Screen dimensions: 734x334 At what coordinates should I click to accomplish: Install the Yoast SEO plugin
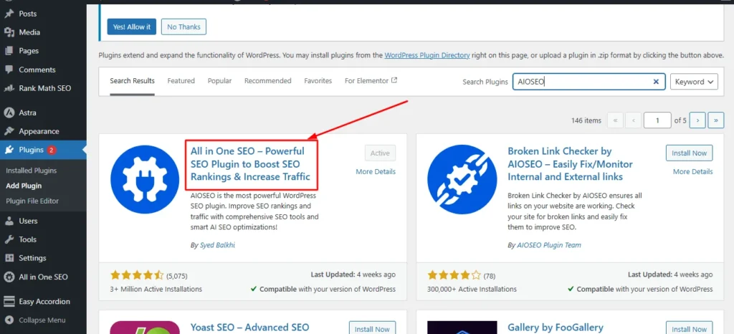[x=372, y=329]
